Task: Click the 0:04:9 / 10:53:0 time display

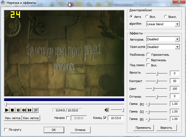Action: (67, 110)
